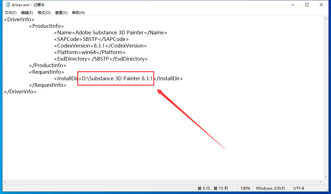The width and height of the screenshot is (331, 194).
Task: Click the closing </RequestInfo> tag
Action: [x=48, y=85]
